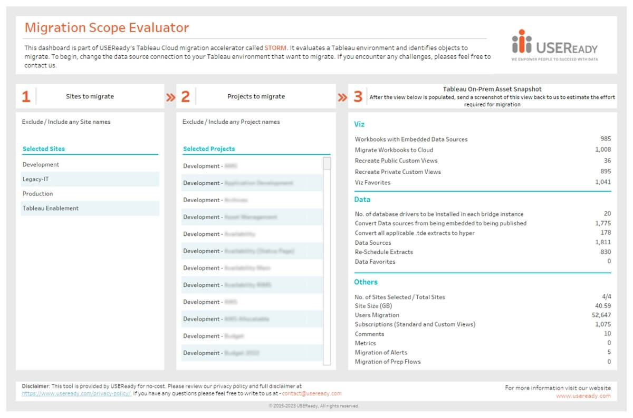The height and width of the screenshot is (418, 633).
Task: Select 'Subscriptions (Standard and Custom Views)' label
Action: click(415, 324)
